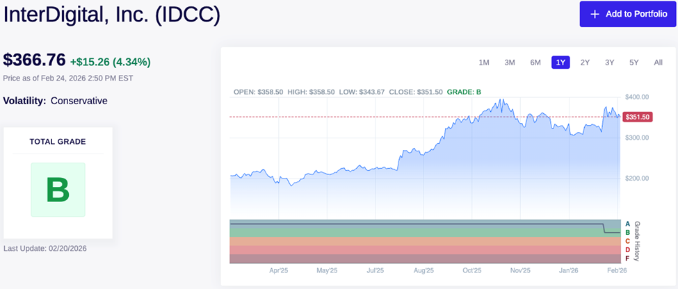Select the 3M time range
The height and width of the screenshot is (289, 678).
pyautogui.click(x=510, y=63)
